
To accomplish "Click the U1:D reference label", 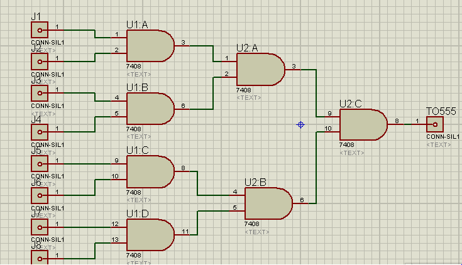I will (137, 214).
